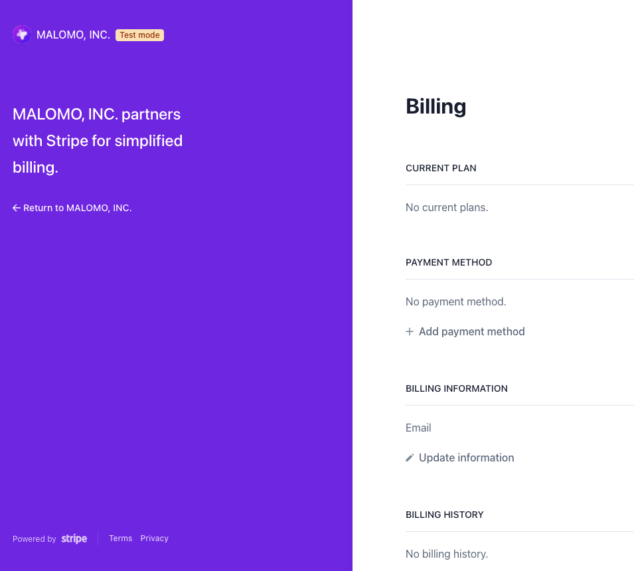Click the back arrow icon beside the return link
The height and width of the screenshot is (571, 634).
coord(17,208)
